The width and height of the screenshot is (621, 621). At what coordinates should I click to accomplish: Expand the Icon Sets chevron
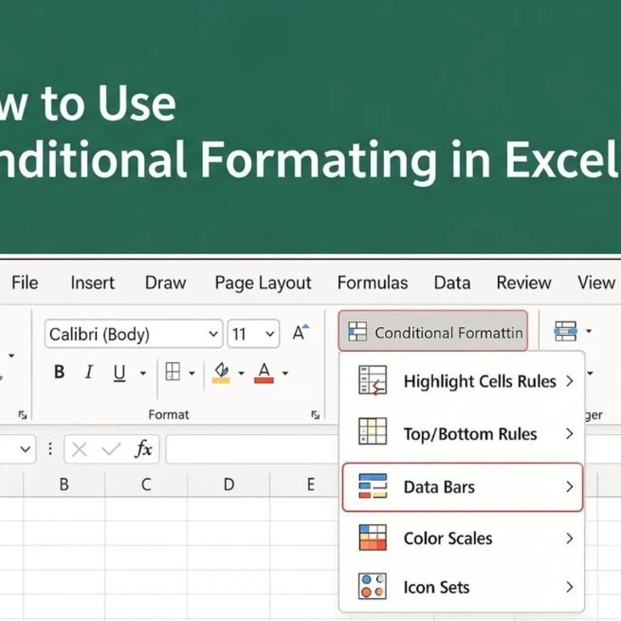tap(569, 587)
